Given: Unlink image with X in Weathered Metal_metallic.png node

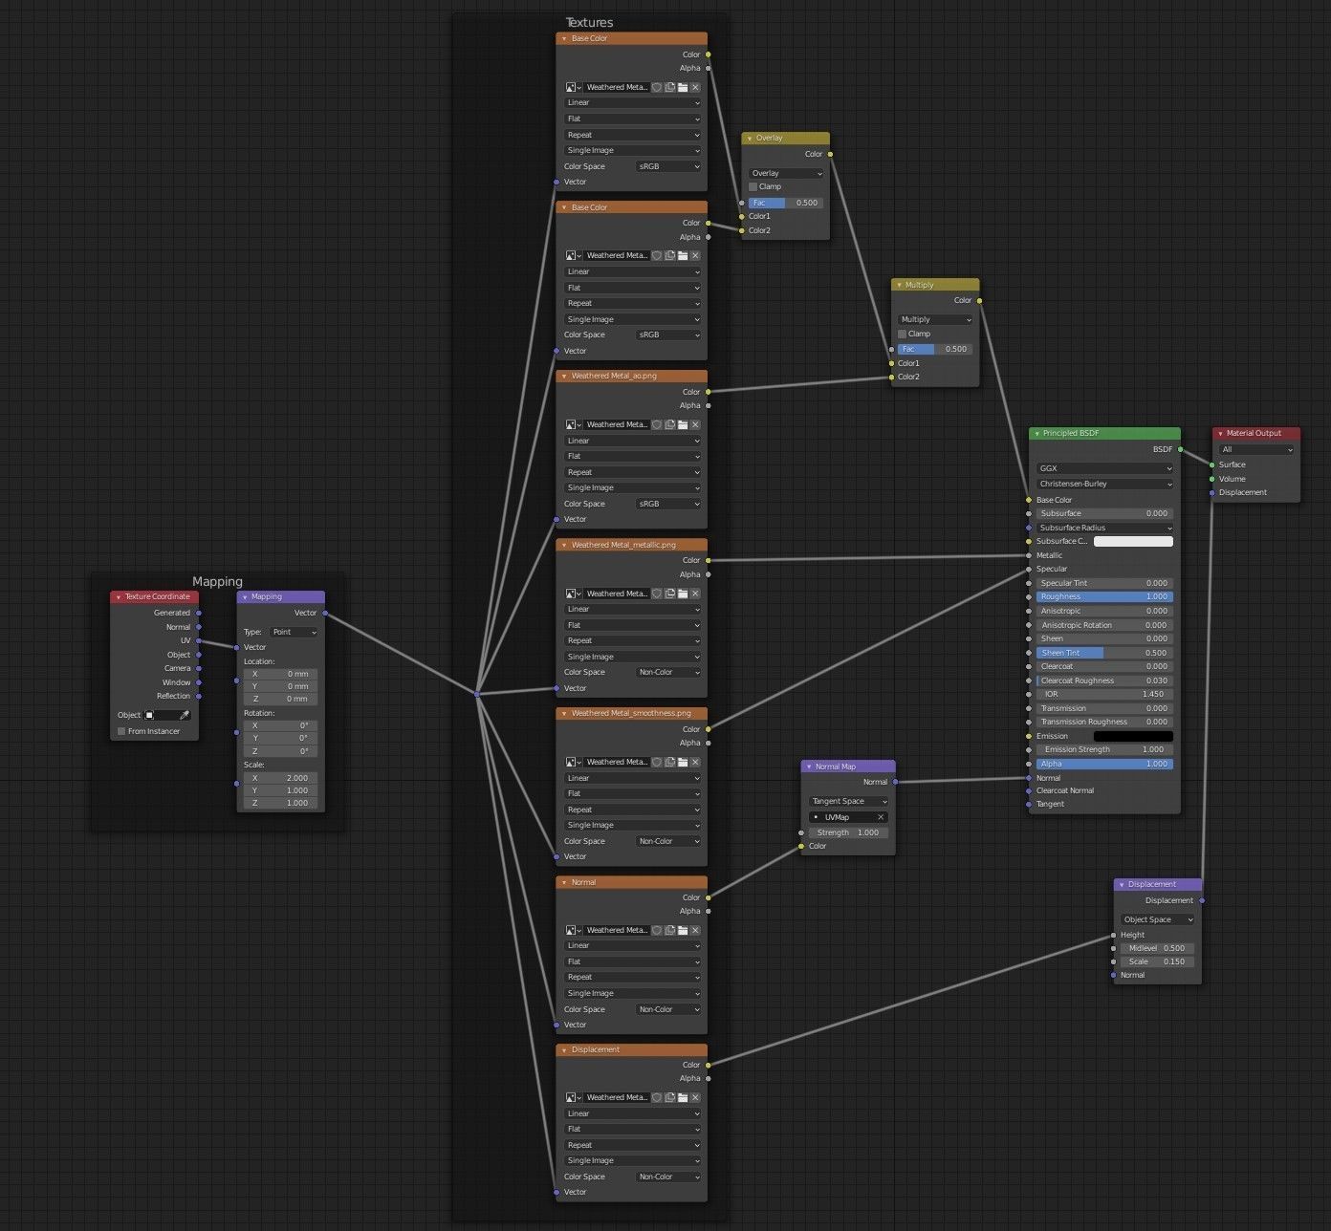Looking at the screenshot, I should (x=695, y=594).
